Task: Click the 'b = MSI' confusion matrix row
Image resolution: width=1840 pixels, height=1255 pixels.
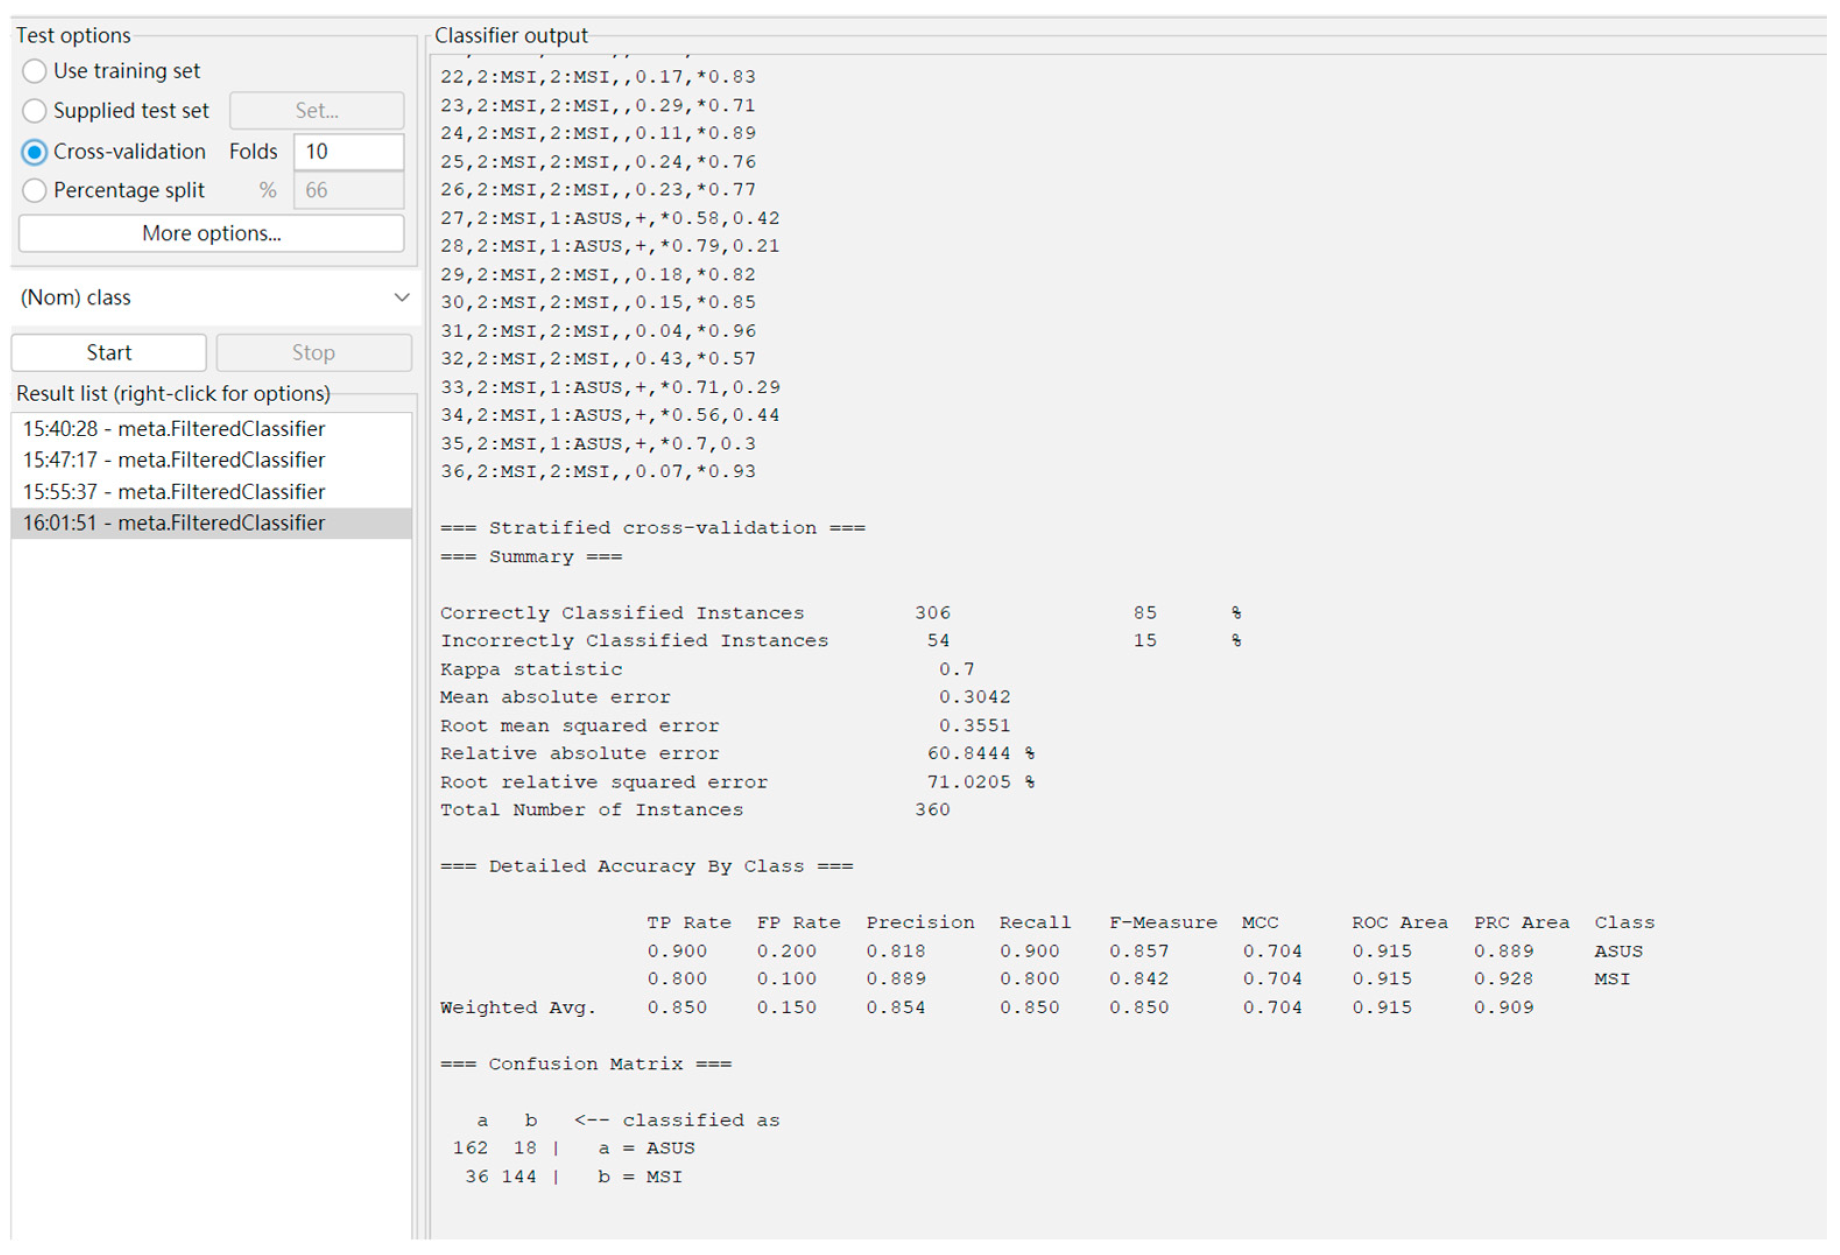Action: (573, 1178)
